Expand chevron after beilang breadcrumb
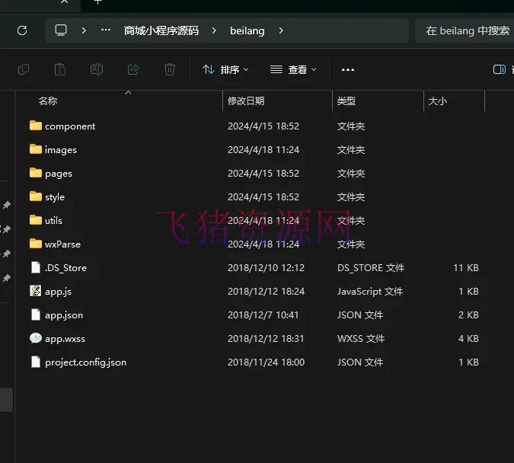Screen dimensions: 514x463 coord(281,30)
